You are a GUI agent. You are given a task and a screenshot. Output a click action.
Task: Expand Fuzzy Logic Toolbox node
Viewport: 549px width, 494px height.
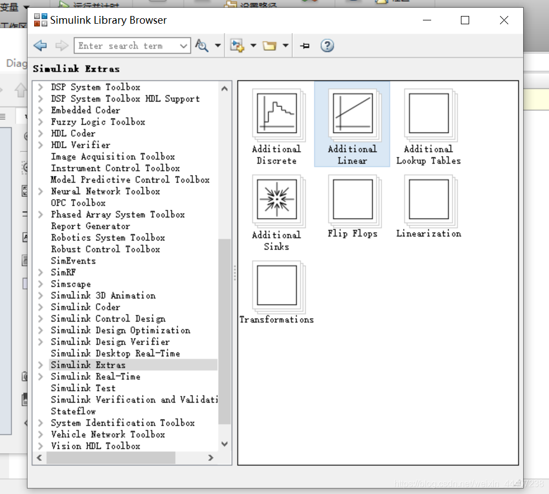click(x=41, y=122)
